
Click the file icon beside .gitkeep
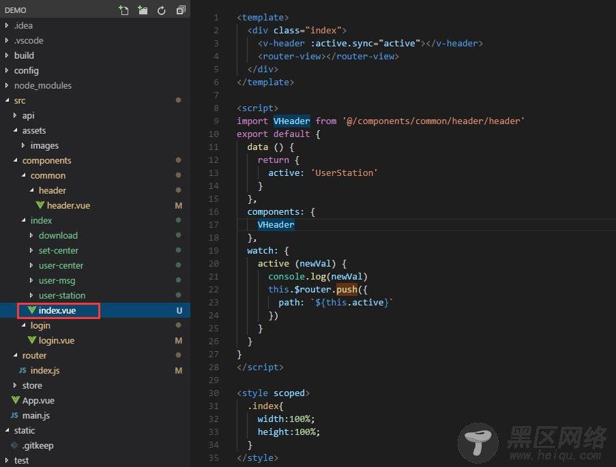15,445
